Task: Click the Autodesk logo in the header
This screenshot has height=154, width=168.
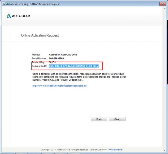Action: (19, 16)
